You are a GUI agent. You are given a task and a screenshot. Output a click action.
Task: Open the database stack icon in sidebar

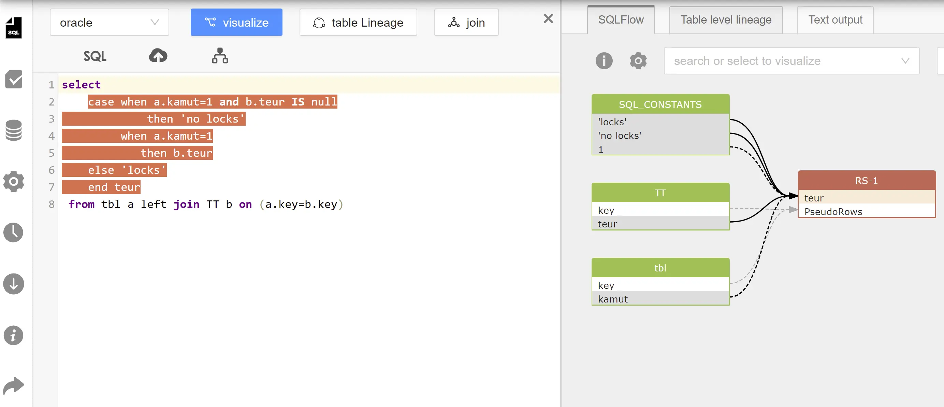tap(14, 130)
